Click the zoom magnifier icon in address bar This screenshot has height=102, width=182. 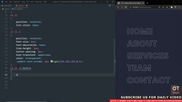(x=159, y=7)
